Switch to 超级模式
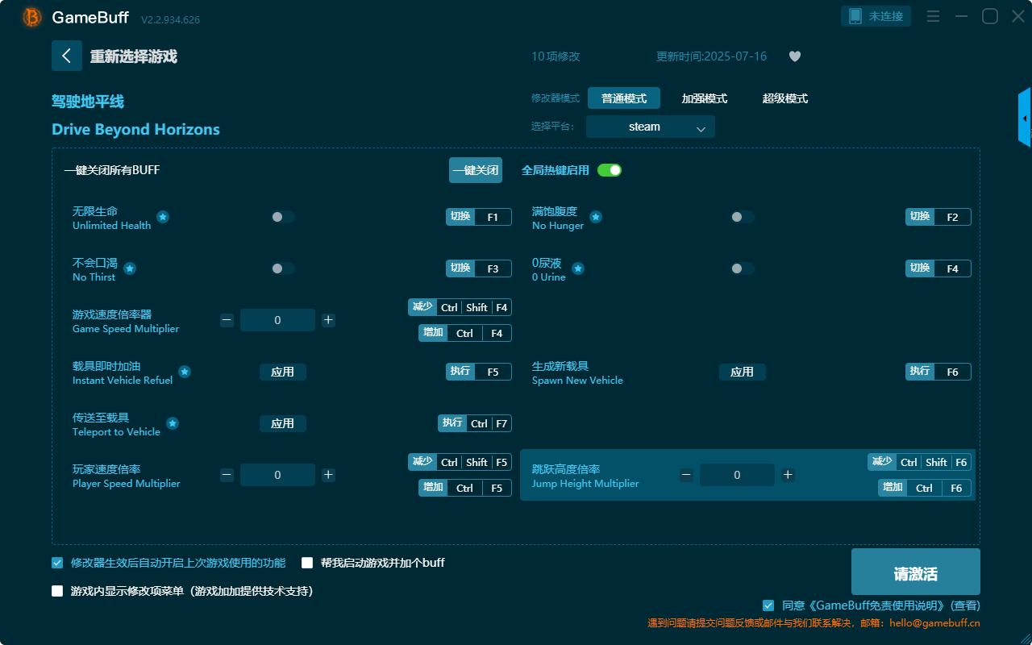The image size is (1032, 645). (x=784, y=98)
